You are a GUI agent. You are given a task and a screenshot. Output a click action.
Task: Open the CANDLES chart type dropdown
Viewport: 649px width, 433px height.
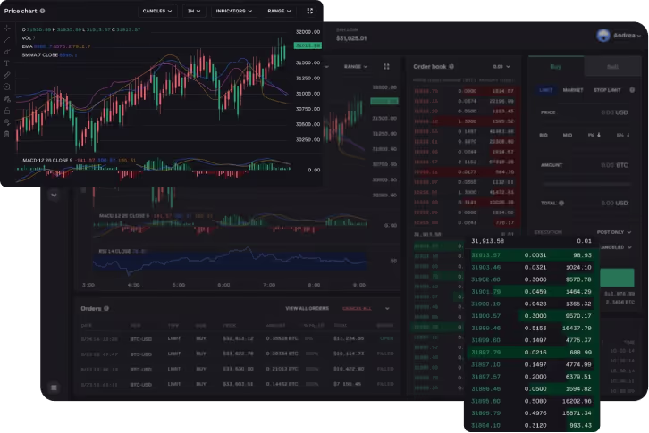coord(158,12)
